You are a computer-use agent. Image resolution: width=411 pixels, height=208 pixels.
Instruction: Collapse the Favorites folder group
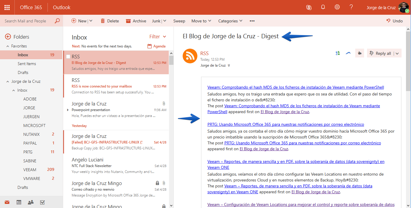8,46
